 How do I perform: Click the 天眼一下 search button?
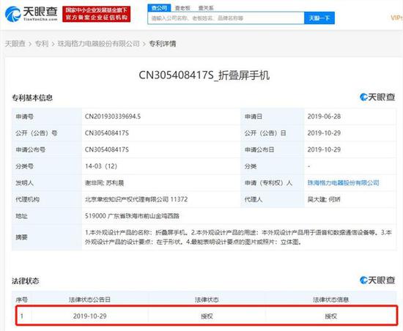(319, 18)
